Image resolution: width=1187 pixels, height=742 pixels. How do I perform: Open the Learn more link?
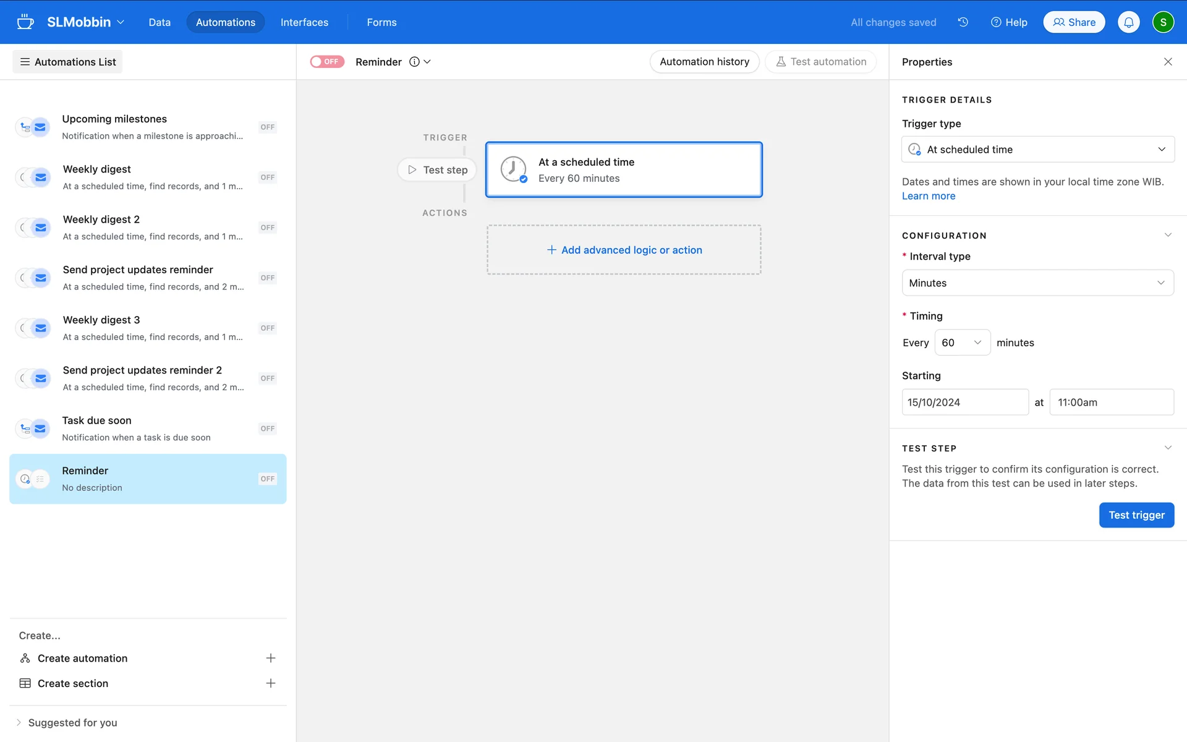[928, 196]
